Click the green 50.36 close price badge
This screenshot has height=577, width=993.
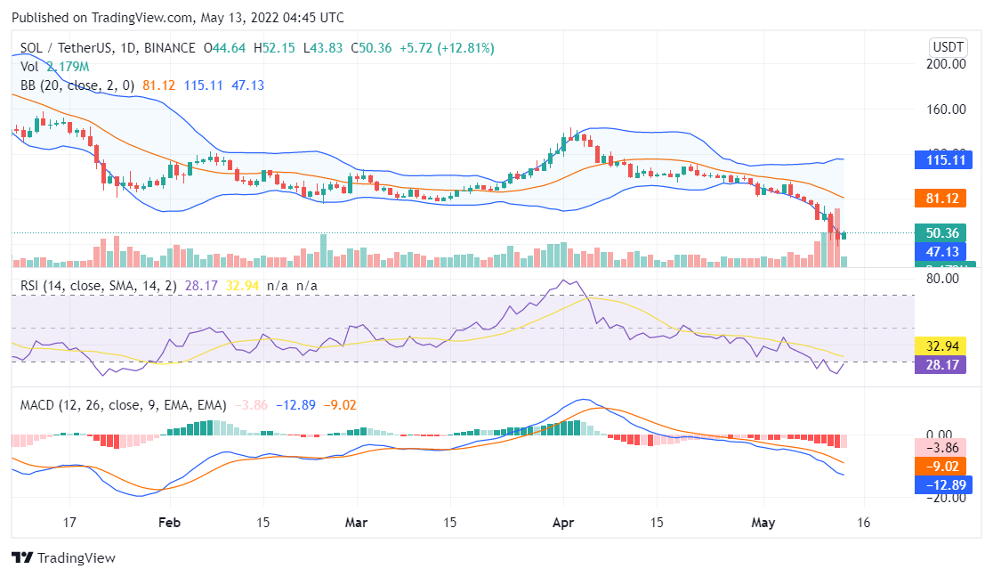point(942,232)
